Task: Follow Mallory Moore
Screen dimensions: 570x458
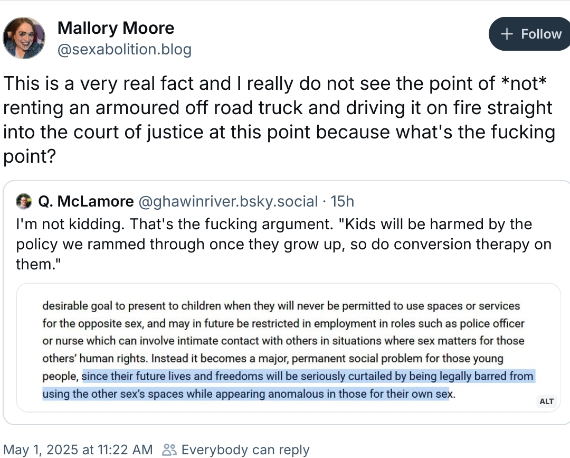Action: pyautogui.click(x=529, y=34)
